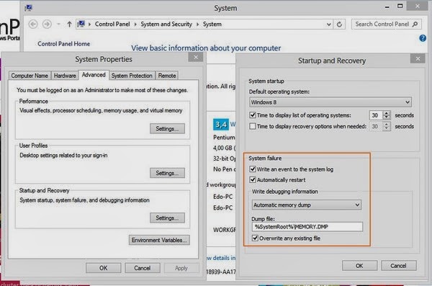The image size is (432, 286).
Task: Open the System Protection tab
Action: (x=132, y=76)
